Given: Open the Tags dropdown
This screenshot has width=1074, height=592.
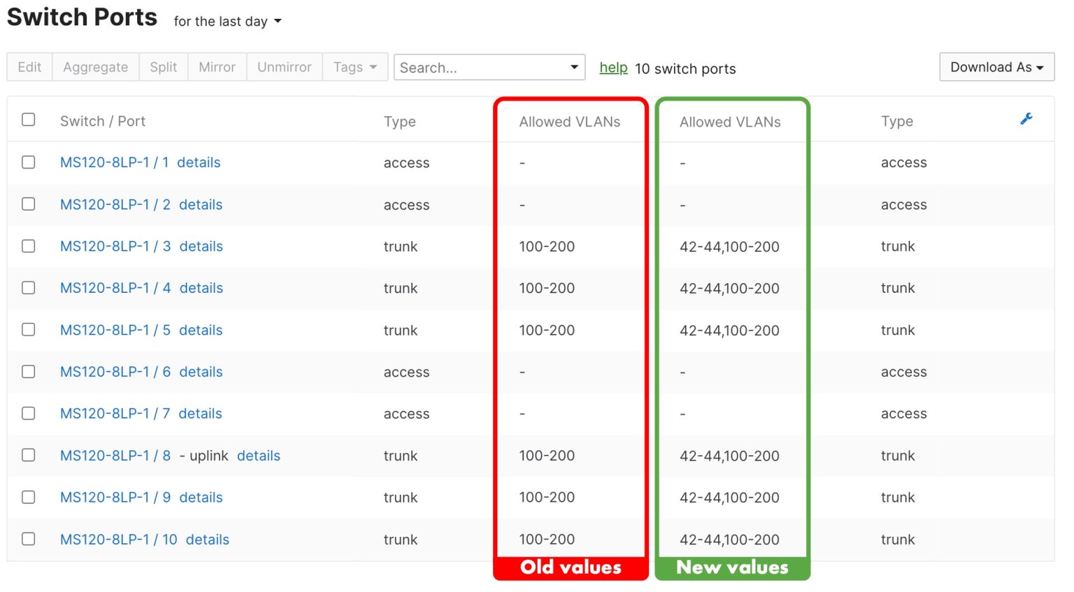Looking at the screenshot, I should tap(355, 66).
